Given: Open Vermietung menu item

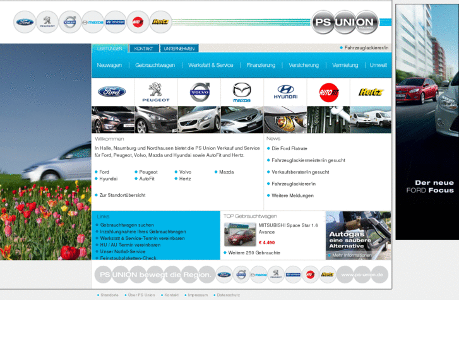Looking at the screenshot, I should [345, 65].
